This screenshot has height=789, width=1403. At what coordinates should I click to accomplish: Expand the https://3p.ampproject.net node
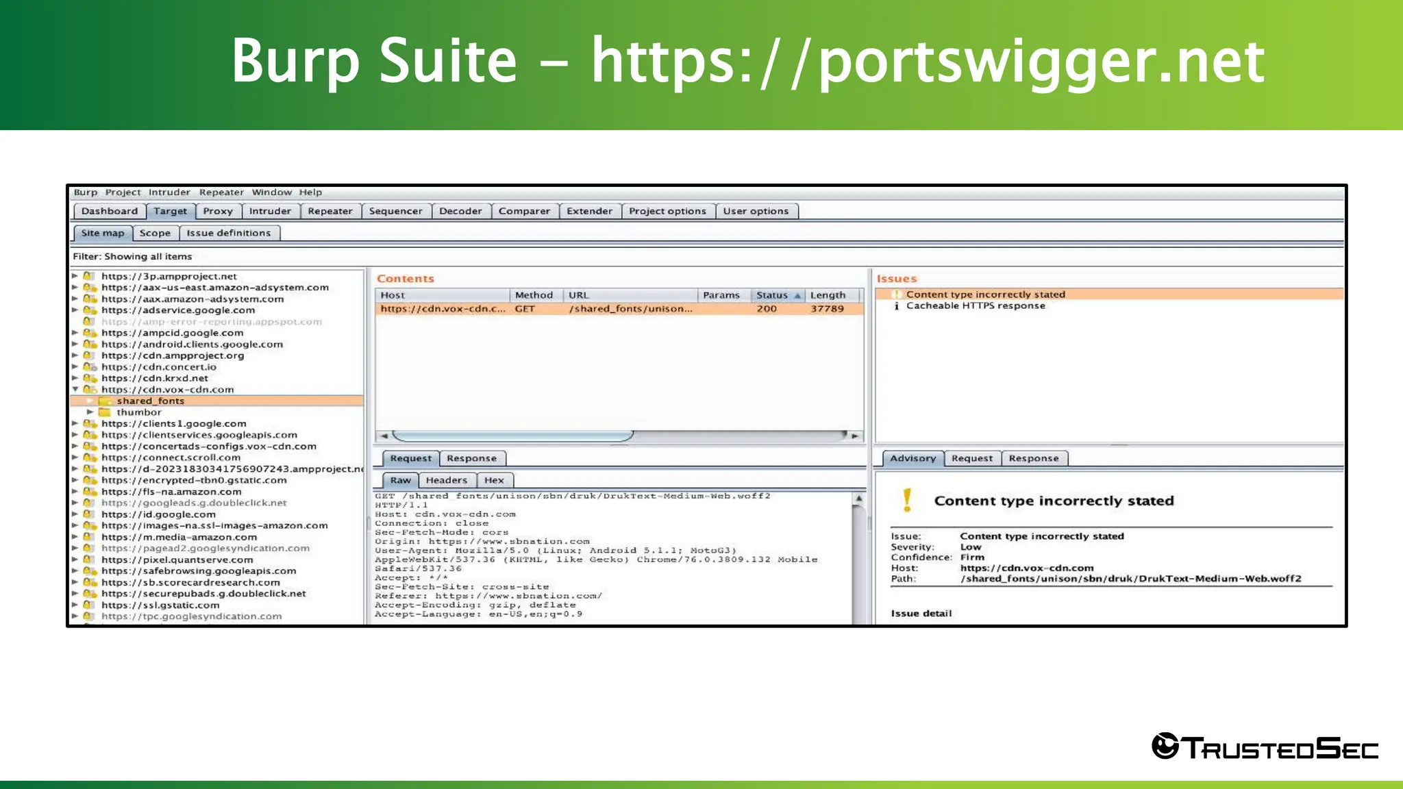click(75, 276)
